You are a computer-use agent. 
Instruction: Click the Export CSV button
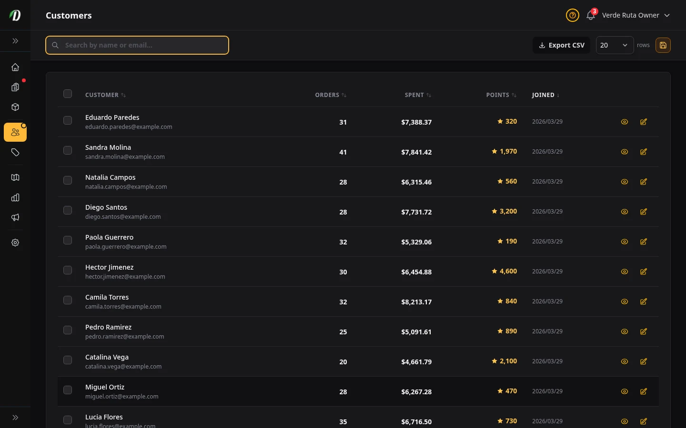(x=561, y=45)
